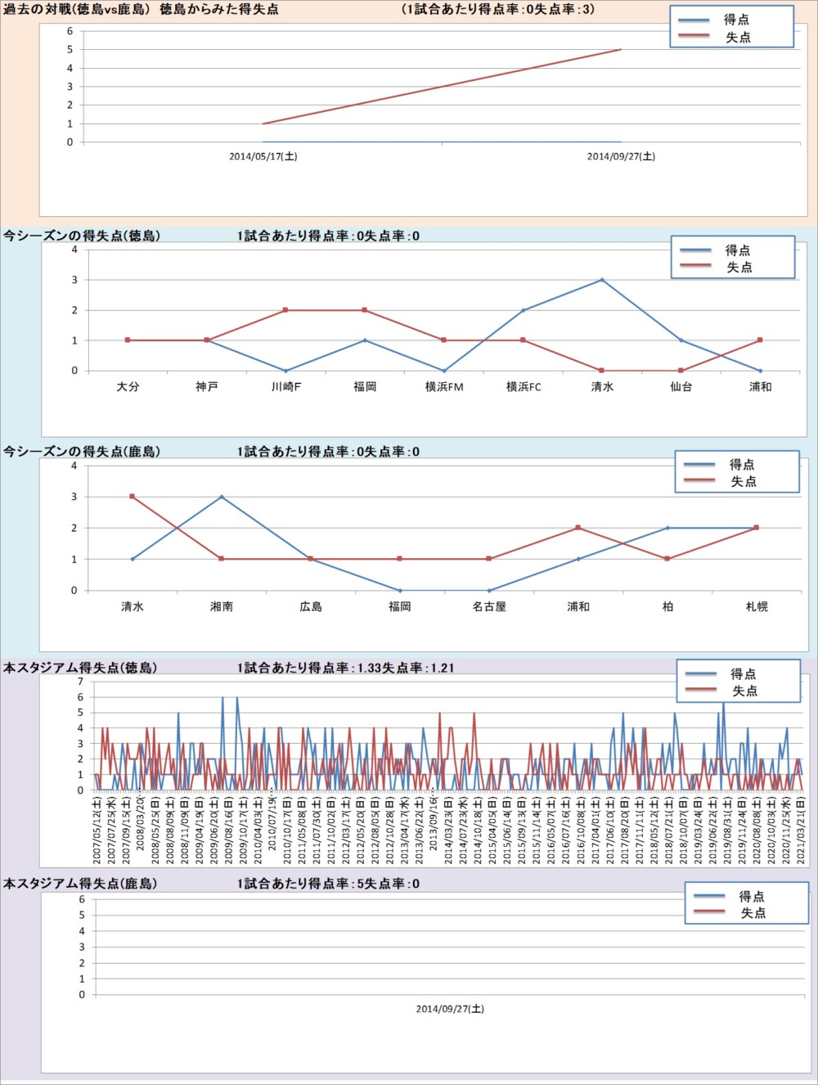
Task: Click red 失点 legend entry in 徳島 season chart
Action: click(739, 268)
